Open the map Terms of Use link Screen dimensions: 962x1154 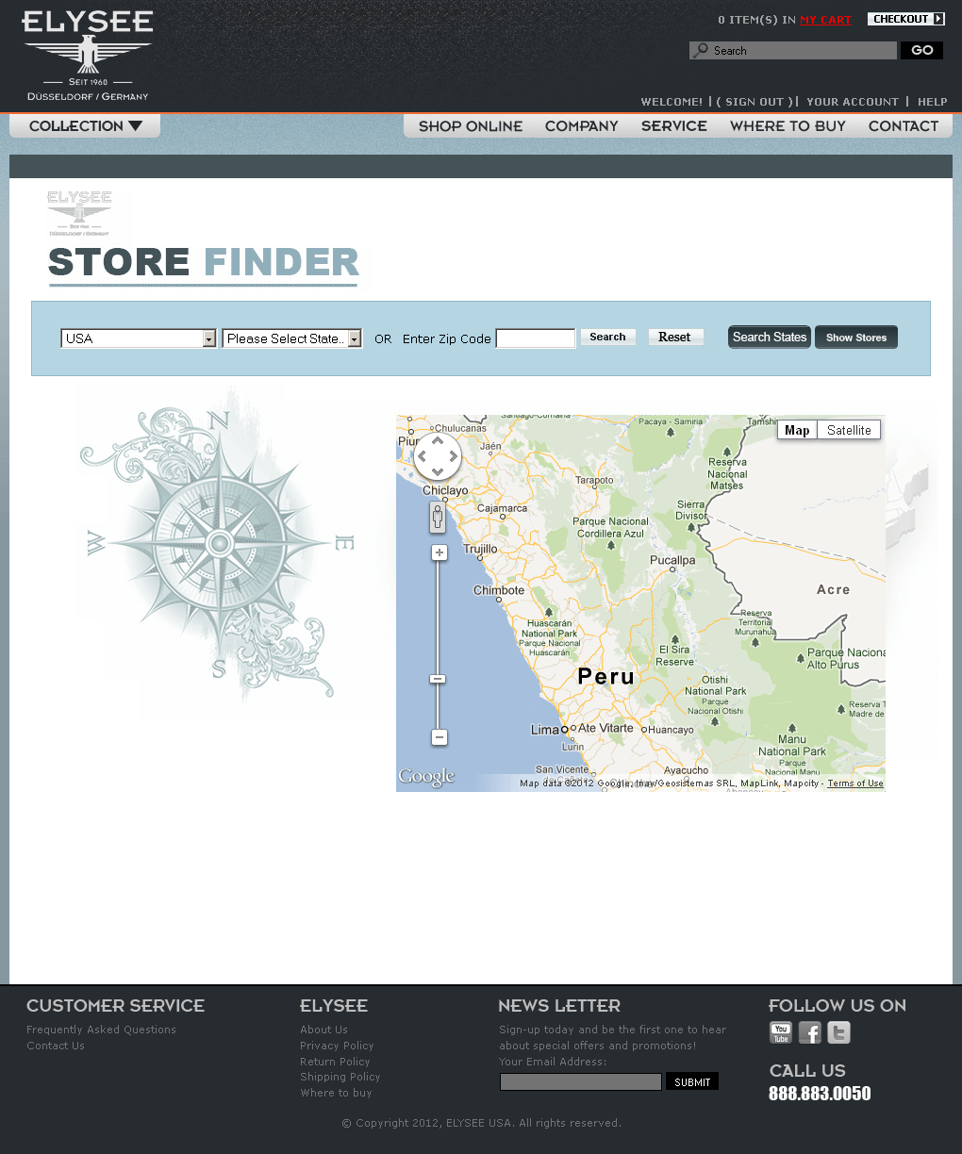855,783
